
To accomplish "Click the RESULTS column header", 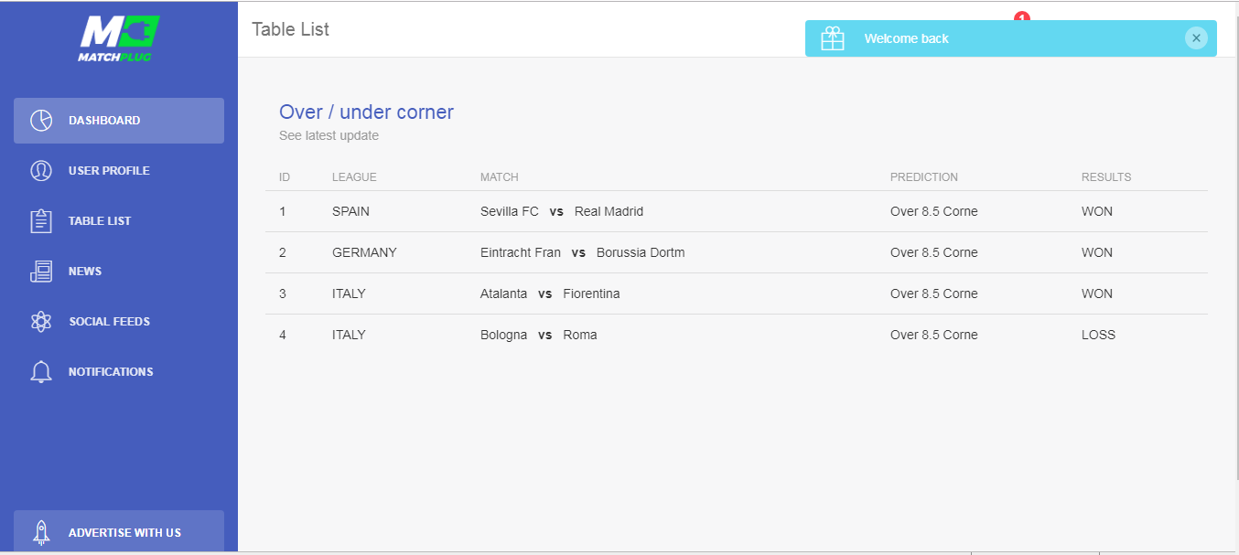I will (x=1106, y=177).
